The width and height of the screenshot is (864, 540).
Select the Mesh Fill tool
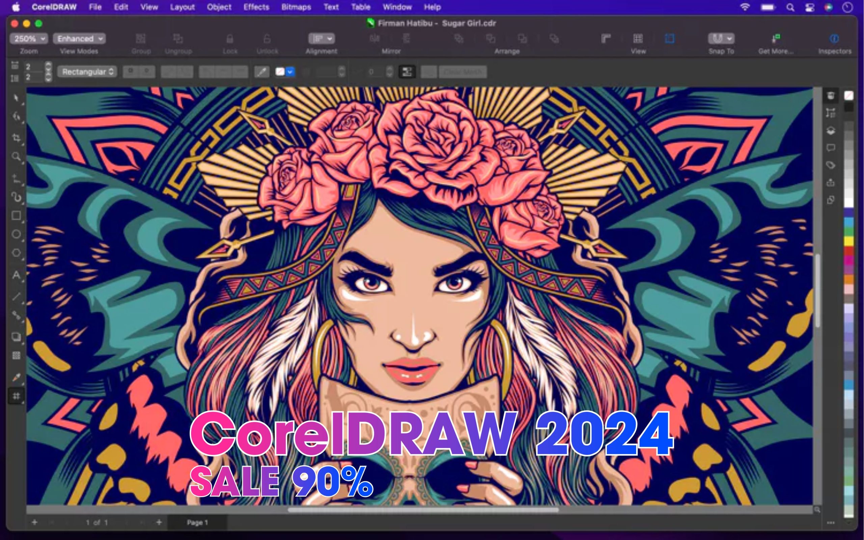coord(16,396)
